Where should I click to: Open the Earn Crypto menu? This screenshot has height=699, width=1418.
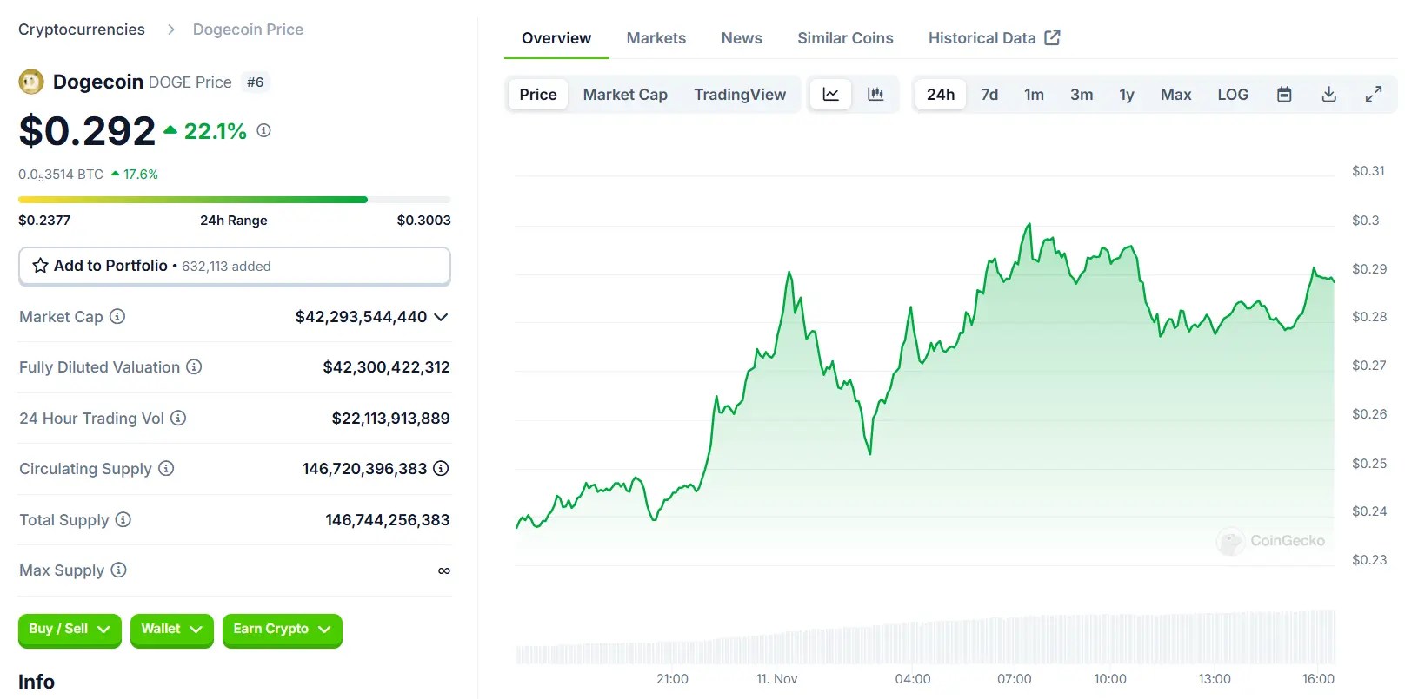(282, 630)
